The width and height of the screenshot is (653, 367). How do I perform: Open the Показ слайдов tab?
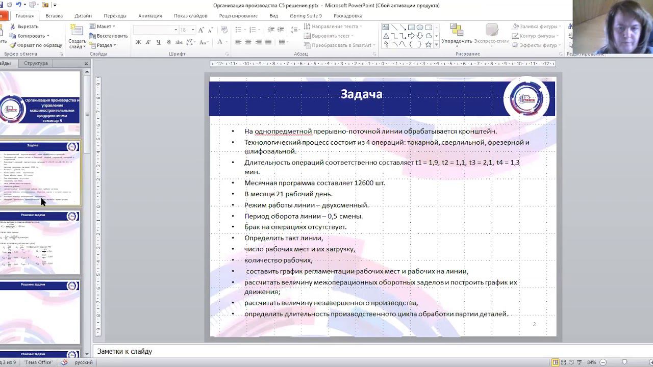[x=190, y=16]
